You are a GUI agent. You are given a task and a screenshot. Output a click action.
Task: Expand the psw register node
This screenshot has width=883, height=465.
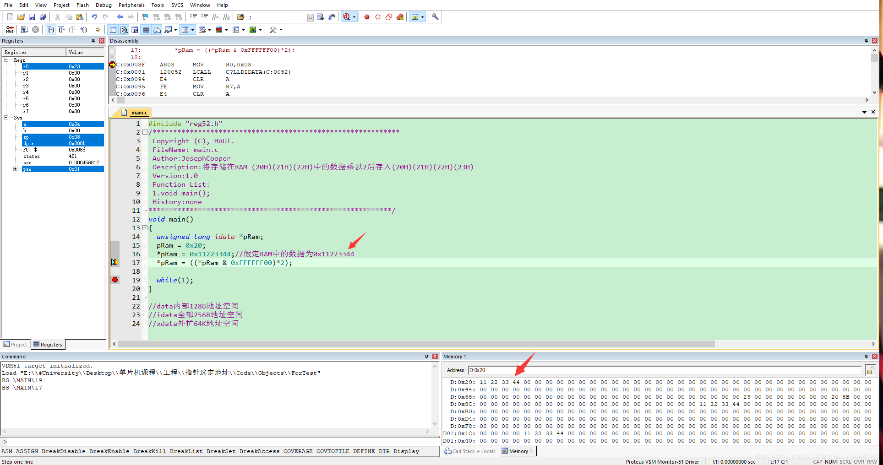point(15,169)
